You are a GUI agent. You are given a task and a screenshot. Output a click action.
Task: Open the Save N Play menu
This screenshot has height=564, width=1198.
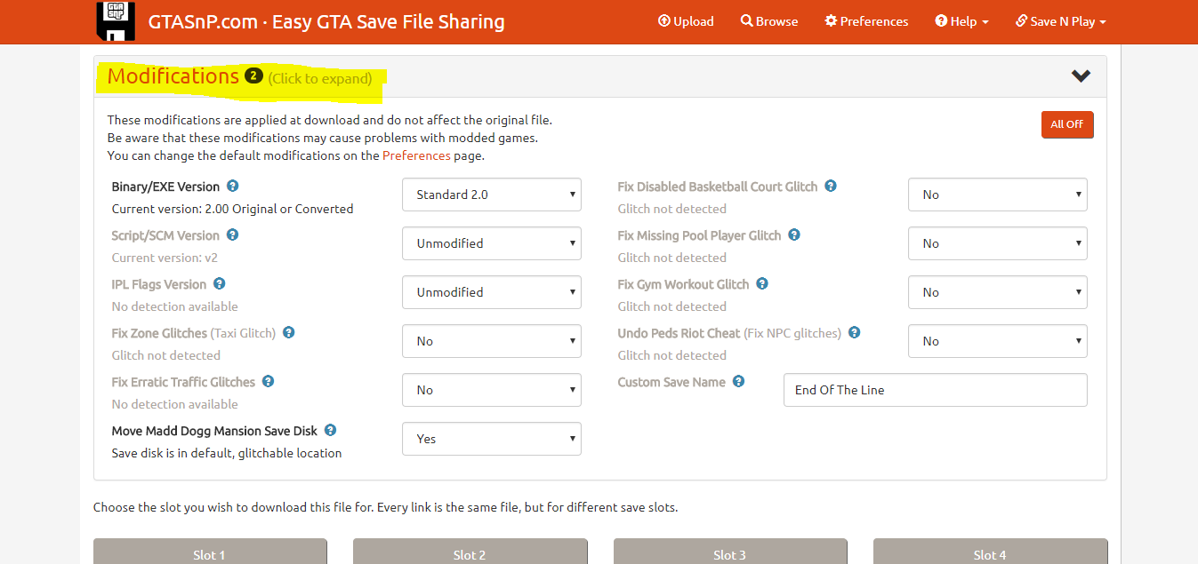click(x=1061, y=21)
